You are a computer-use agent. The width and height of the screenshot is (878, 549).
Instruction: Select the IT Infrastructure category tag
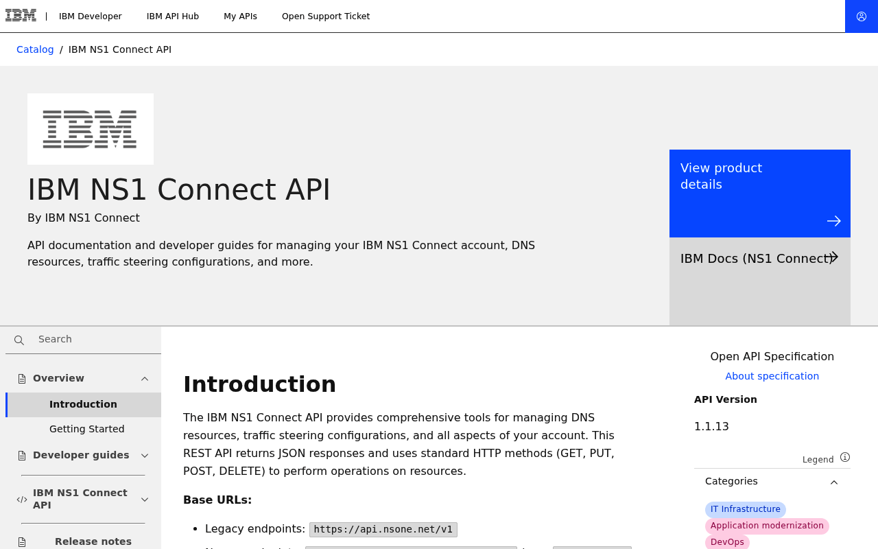coord(746,509)
